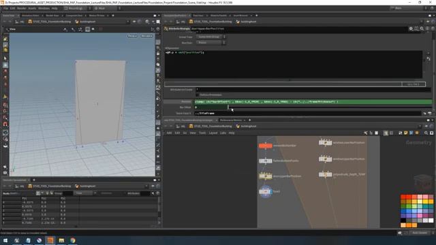Viewport: 436px width, 245px height.
Task: Click the parameter pane gear settings icon
Action: 411,29
